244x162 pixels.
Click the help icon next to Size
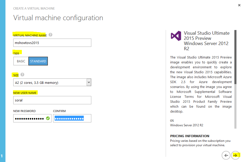coord(22,75)
